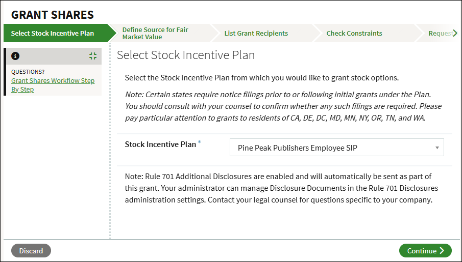Go to Select Stock Incentive Plan step

[x=53, y=34]
